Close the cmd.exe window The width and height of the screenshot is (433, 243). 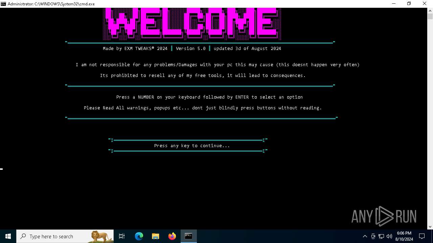[425, 4]
